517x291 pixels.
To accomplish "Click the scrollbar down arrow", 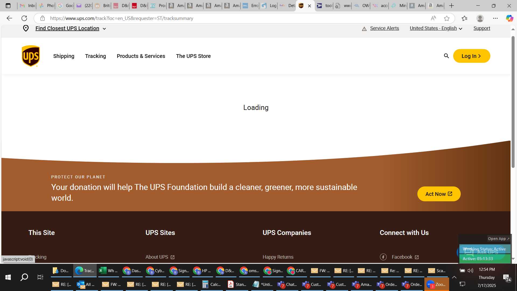I will (513, 259).
